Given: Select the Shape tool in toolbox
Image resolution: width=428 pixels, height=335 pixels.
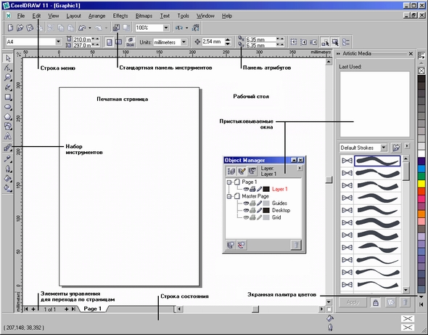Looking at the screenshot, I should click(8, 68).
